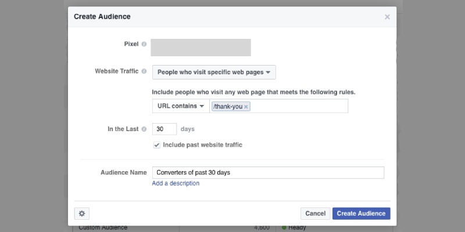The image size is (465, 232).
Task: Focus the Audience Name text field
Action: pyautogui.click(x=268, y=172)
